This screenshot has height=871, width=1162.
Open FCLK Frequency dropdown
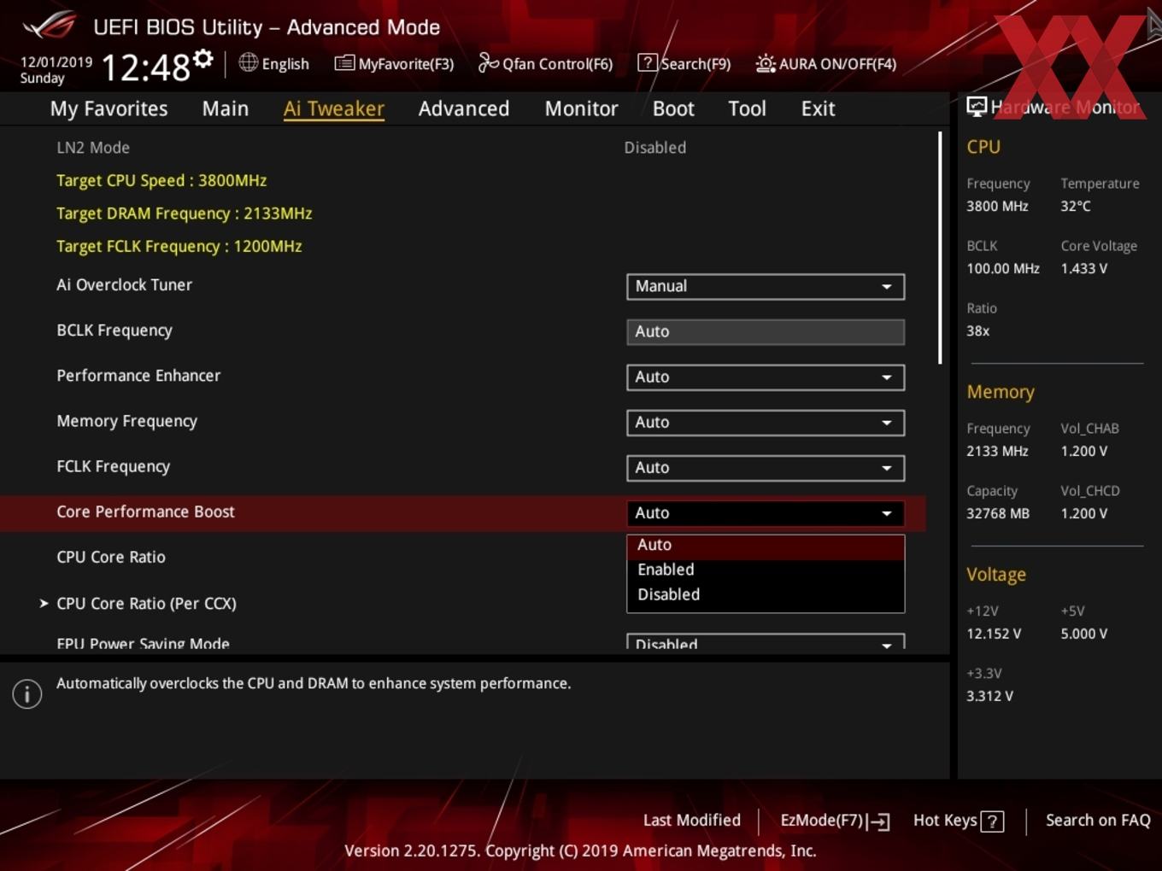click(766, 467)
